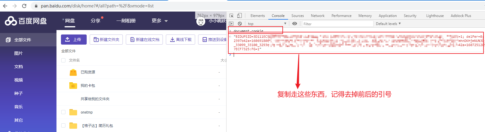This screenshot has width=485, height=132.
Task: Click the 已购资源 shopping bag icon
Action: pyautogui.click(x=73, y=72)
